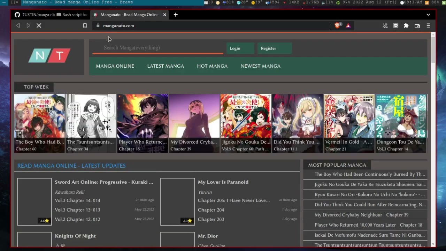Open The Boy Who Had B... top week cover
The width and height of the screenshot is (446, 251).
point(39,123)
